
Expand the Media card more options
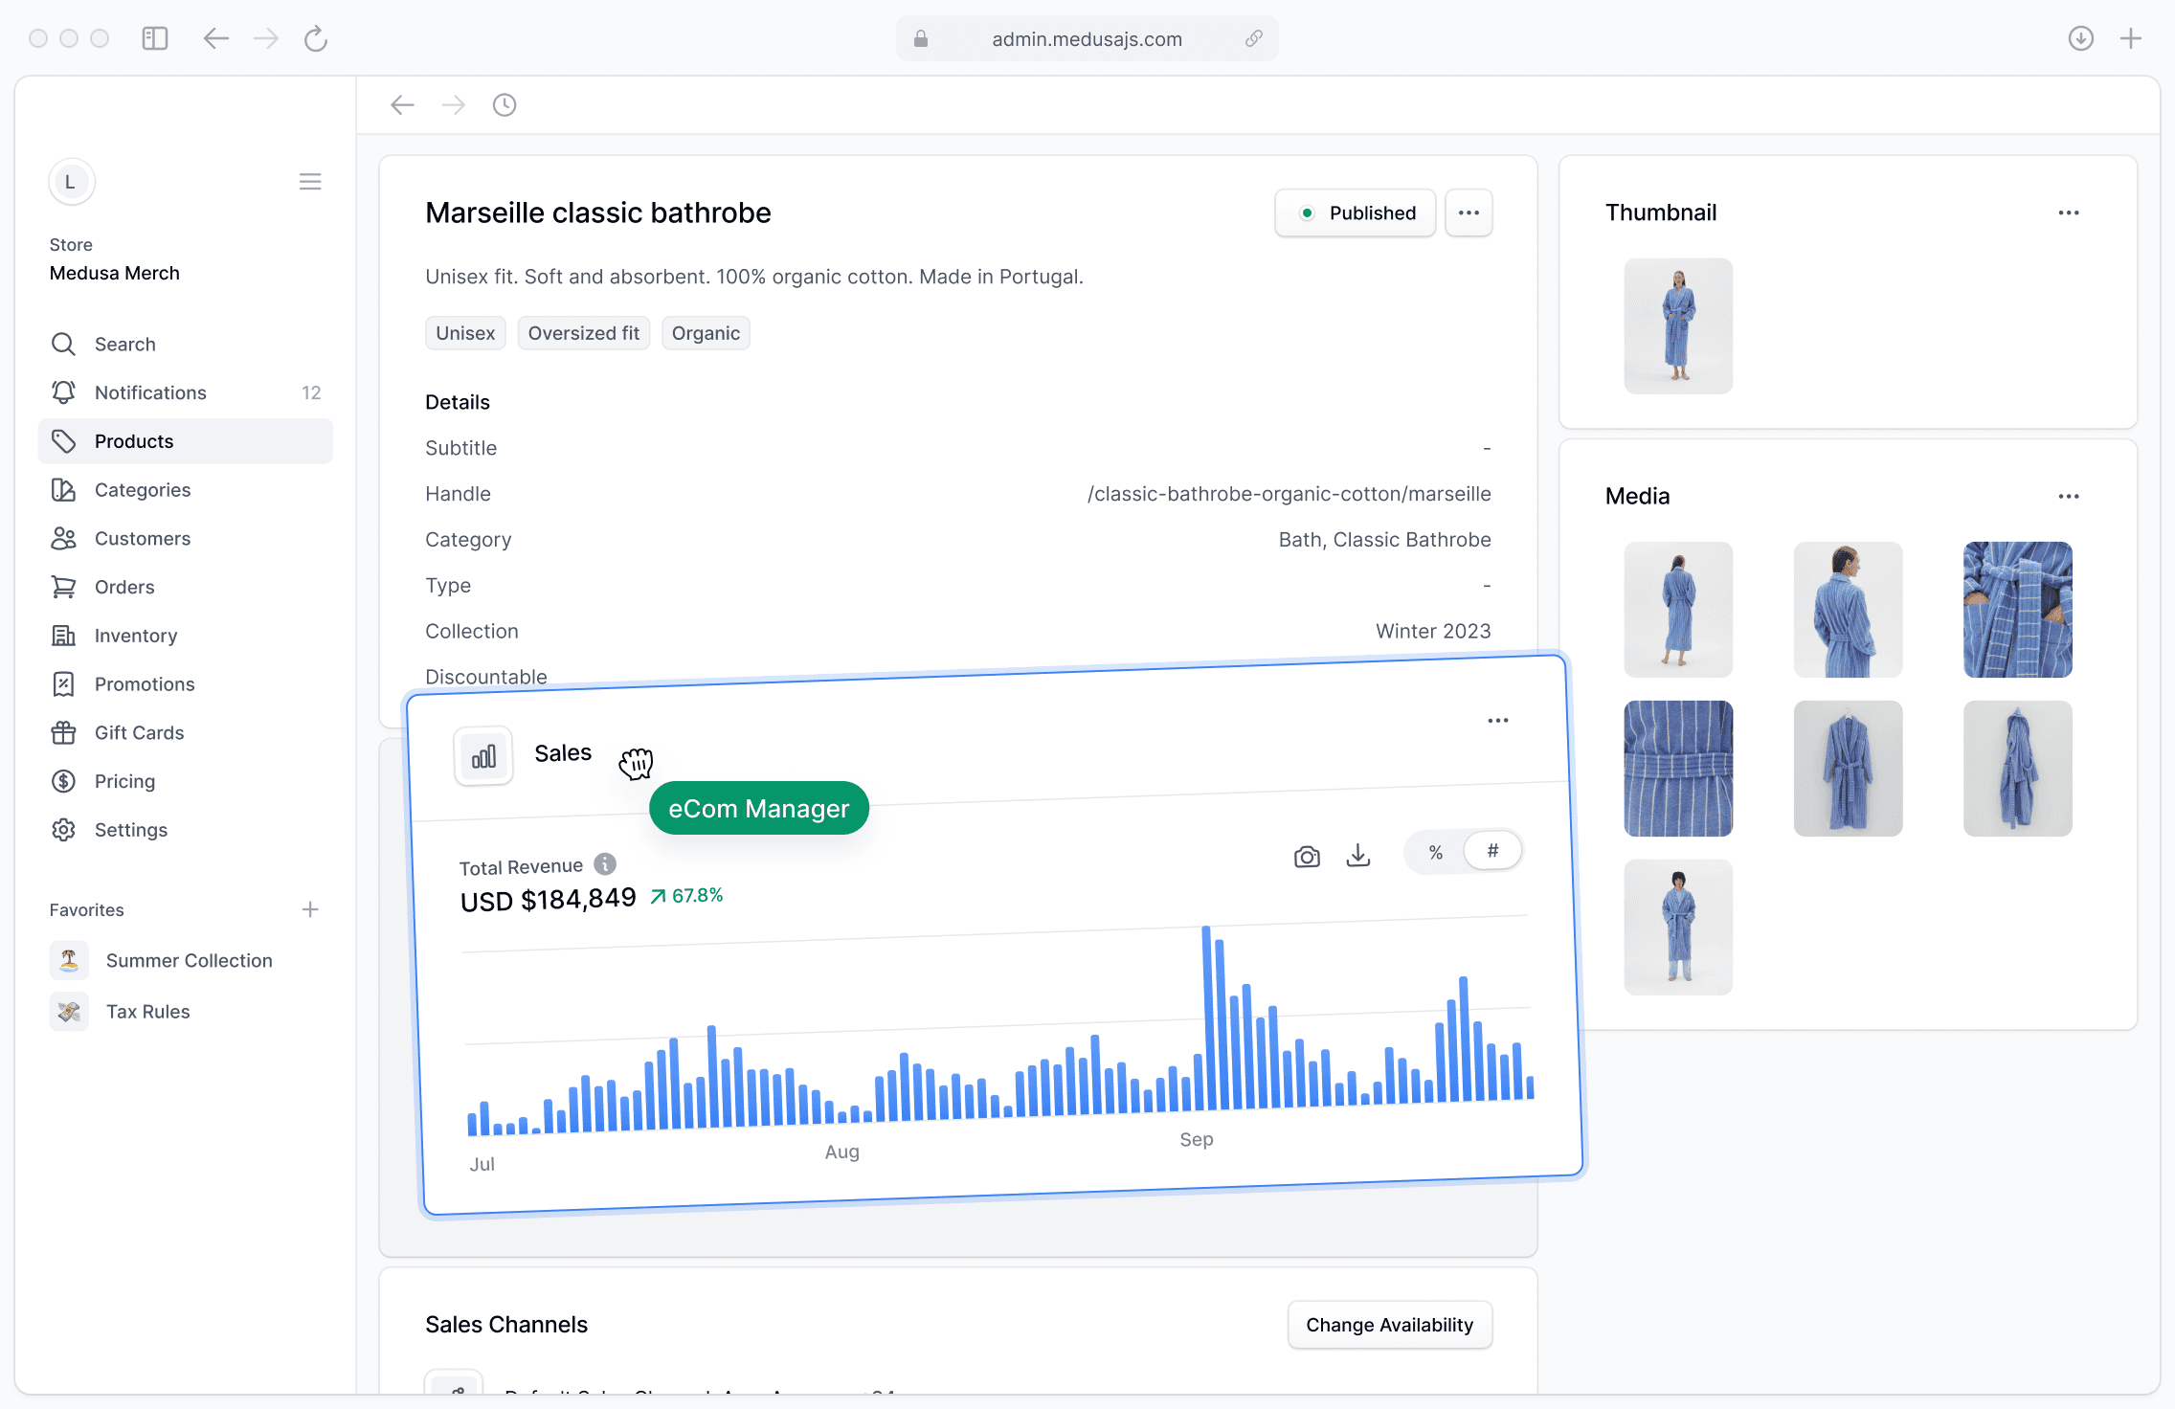[2069, 496]
